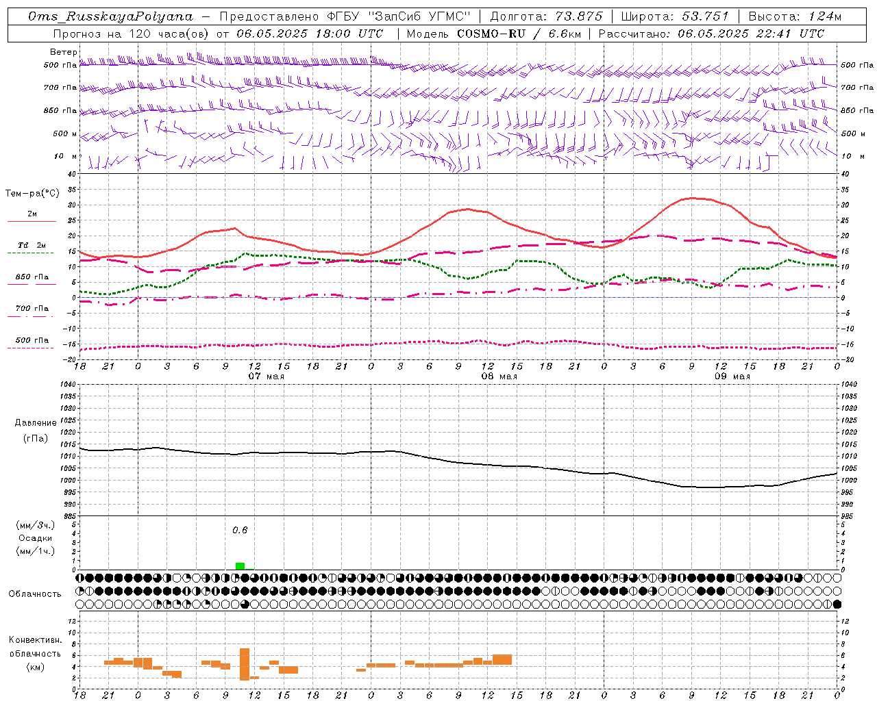877x701 pixels.
Task: Click the last filled circle in the bottom cloud row
Action: (x=837, y=604)
